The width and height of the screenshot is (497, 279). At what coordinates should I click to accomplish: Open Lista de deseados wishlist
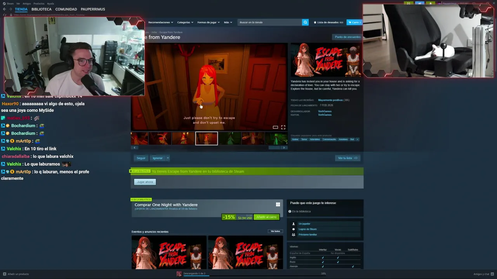point(328,22)
